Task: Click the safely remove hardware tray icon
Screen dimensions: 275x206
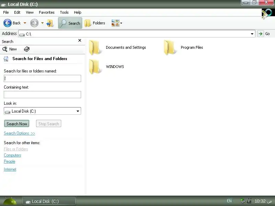Action: coord(243,201)
